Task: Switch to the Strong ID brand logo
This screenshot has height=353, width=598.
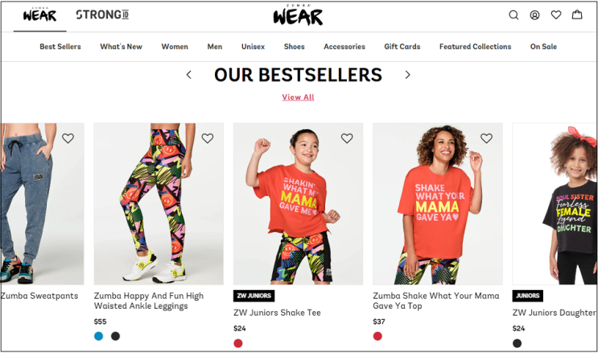Action: point(102,15)
